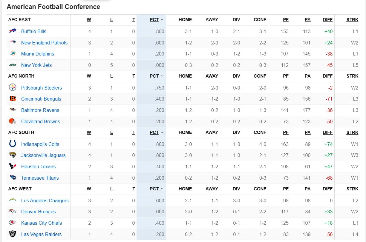Screen dimensions: 366x242
Task: Click the Pittsburgh Steelers logo
Action: coord(13,87)
